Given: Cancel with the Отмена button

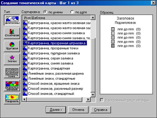Looking at the screenshot, I should click(x=78, y=110).
